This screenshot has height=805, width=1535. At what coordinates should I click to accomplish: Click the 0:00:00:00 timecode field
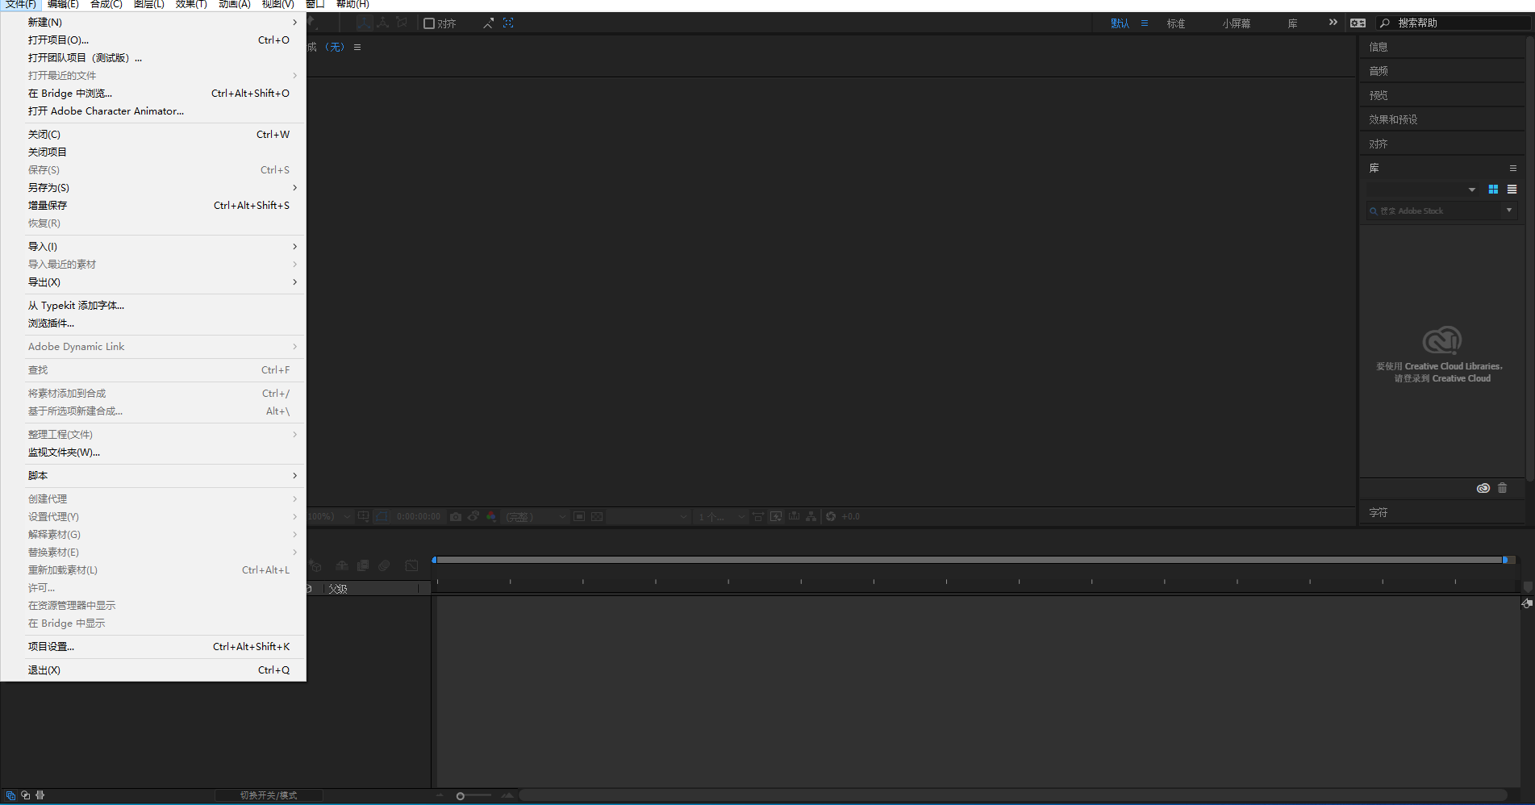point(419,516)
